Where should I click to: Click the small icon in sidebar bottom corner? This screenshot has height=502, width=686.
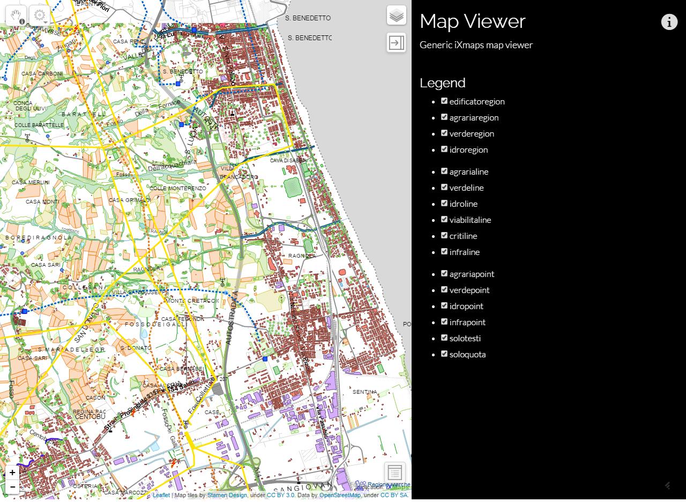[x=668, y=485]
